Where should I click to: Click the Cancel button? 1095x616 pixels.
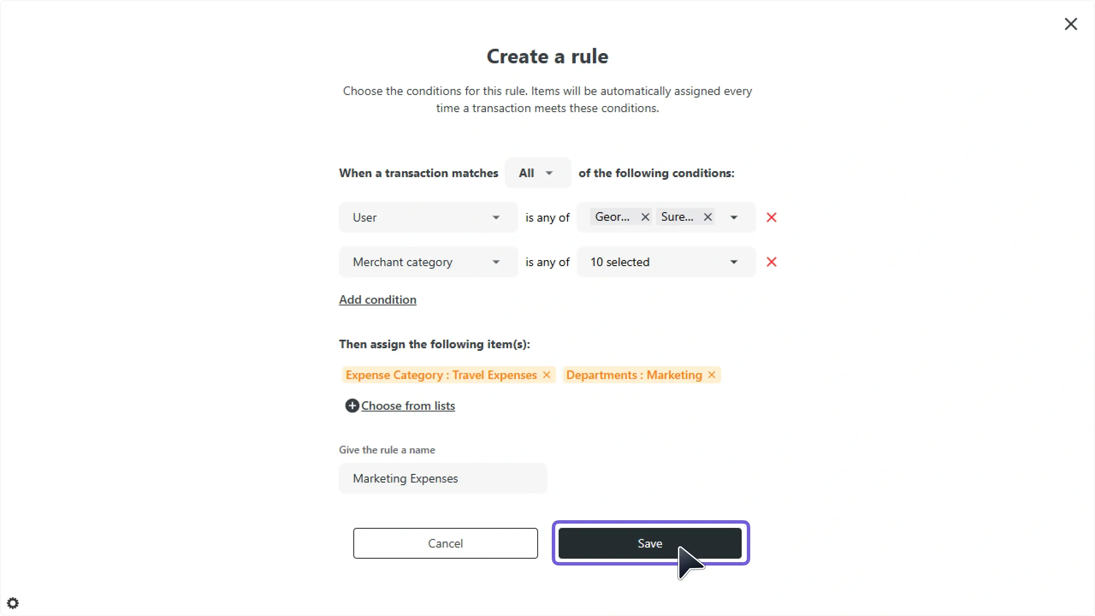[x=445, y=543]
